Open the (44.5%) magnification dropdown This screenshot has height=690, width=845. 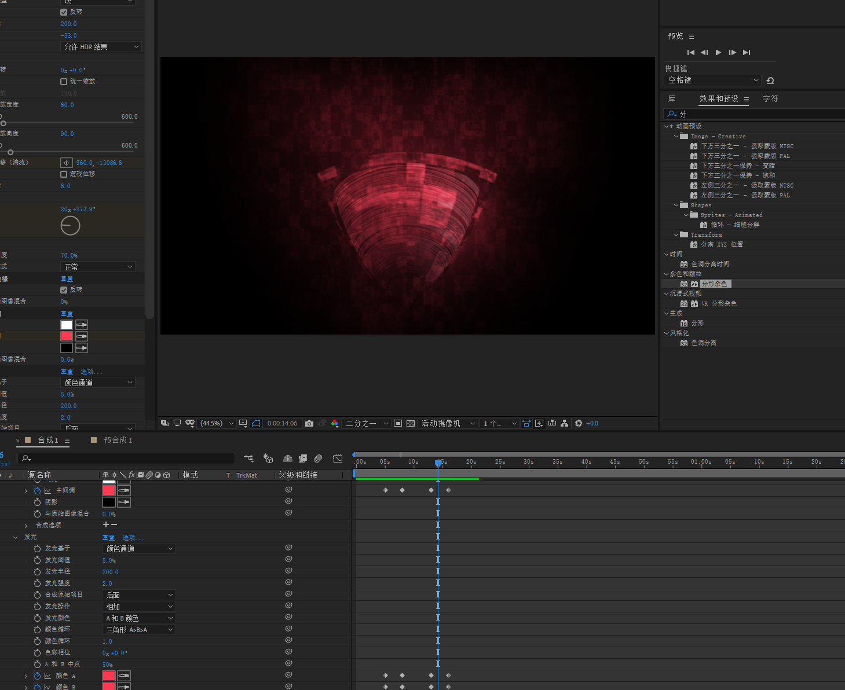coord(217,423)
